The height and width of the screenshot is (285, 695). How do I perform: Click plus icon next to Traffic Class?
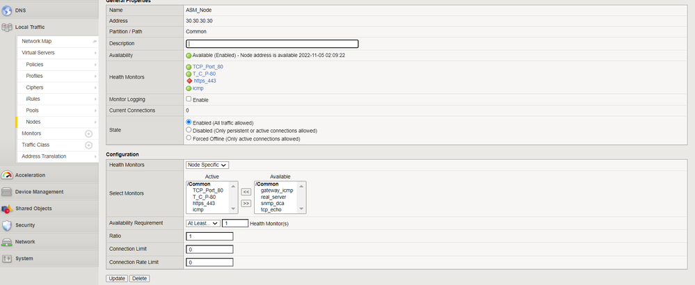coord(88,145)
